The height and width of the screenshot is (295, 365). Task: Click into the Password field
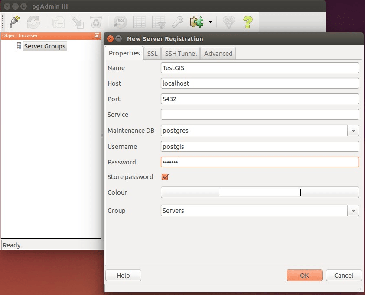(260, 162)
